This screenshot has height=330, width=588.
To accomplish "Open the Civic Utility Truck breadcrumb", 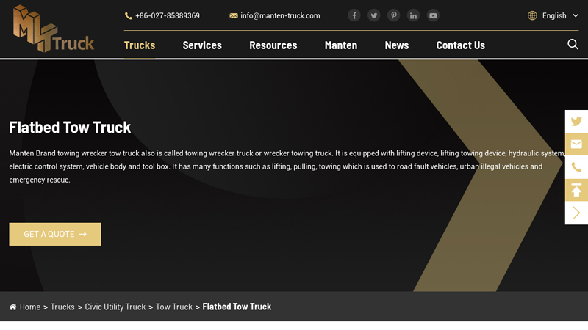I will 115,307.
